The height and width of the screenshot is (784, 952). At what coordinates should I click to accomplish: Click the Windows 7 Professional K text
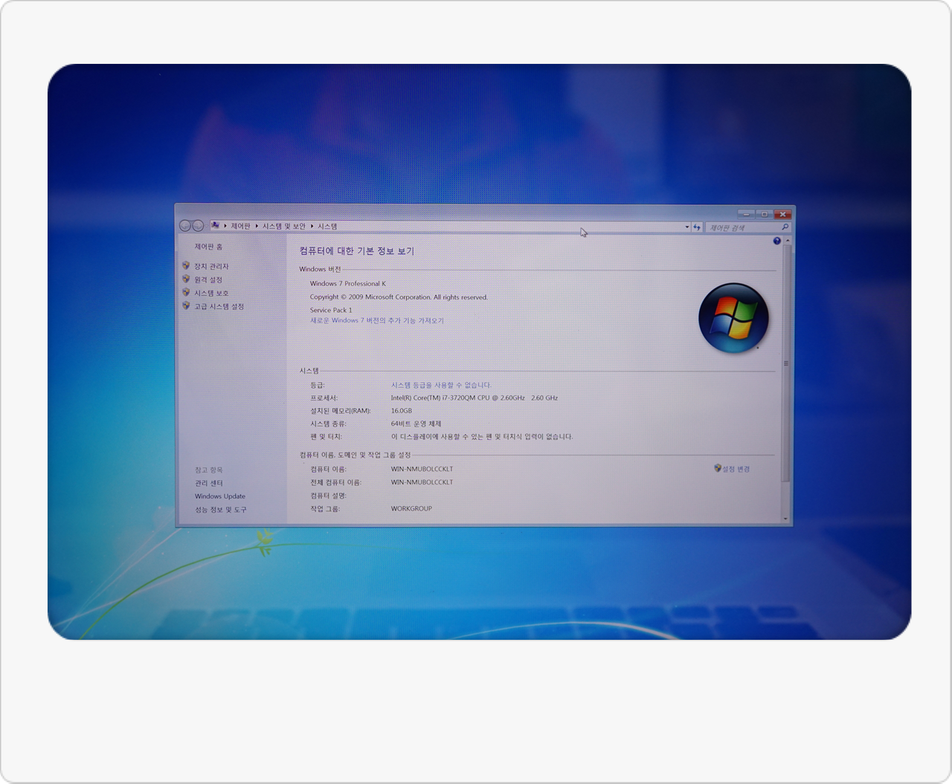pos(347,283)
